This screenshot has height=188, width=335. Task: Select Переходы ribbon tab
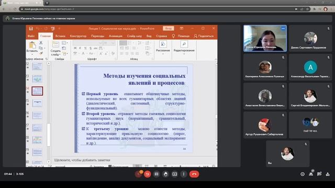[98, 36]
